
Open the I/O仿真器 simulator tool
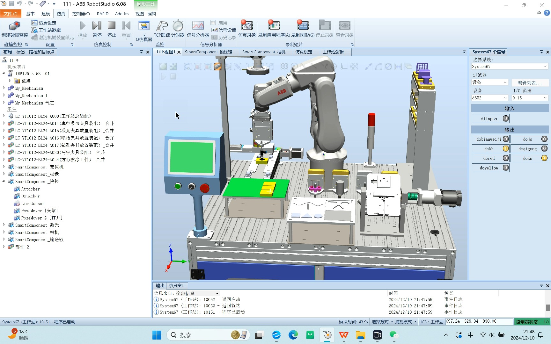[x=144, y=31]
